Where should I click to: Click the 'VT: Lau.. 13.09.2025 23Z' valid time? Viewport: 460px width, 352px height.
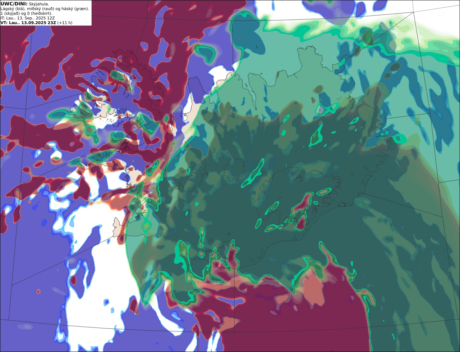[x=28, y=23]
